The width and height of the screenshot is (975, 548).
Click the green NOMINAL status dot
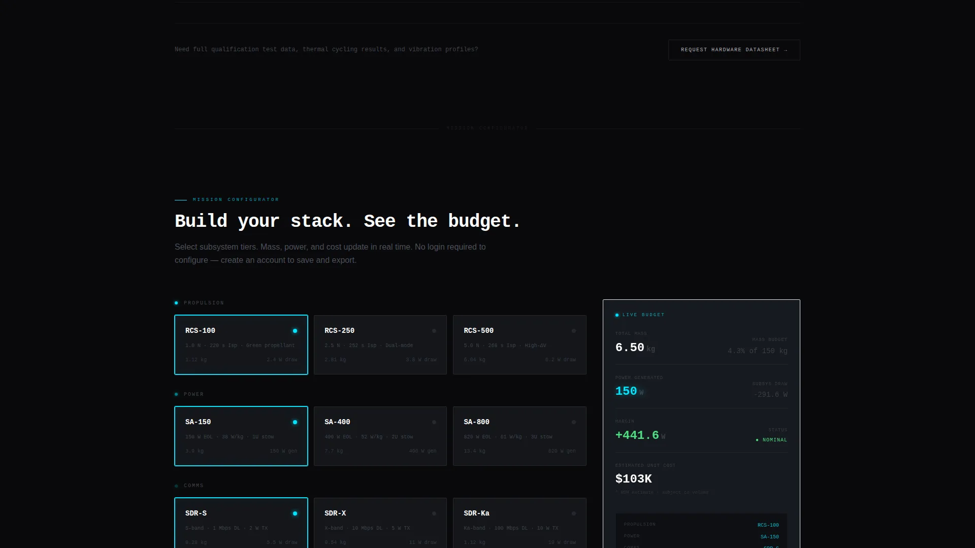(757, 440)
